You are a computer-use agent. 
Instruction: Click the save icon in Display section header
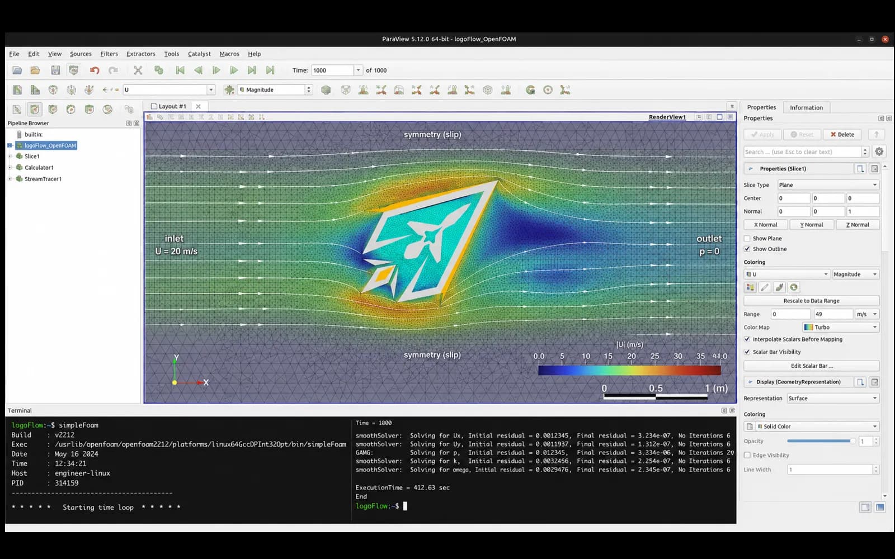(x=874, y=382)
